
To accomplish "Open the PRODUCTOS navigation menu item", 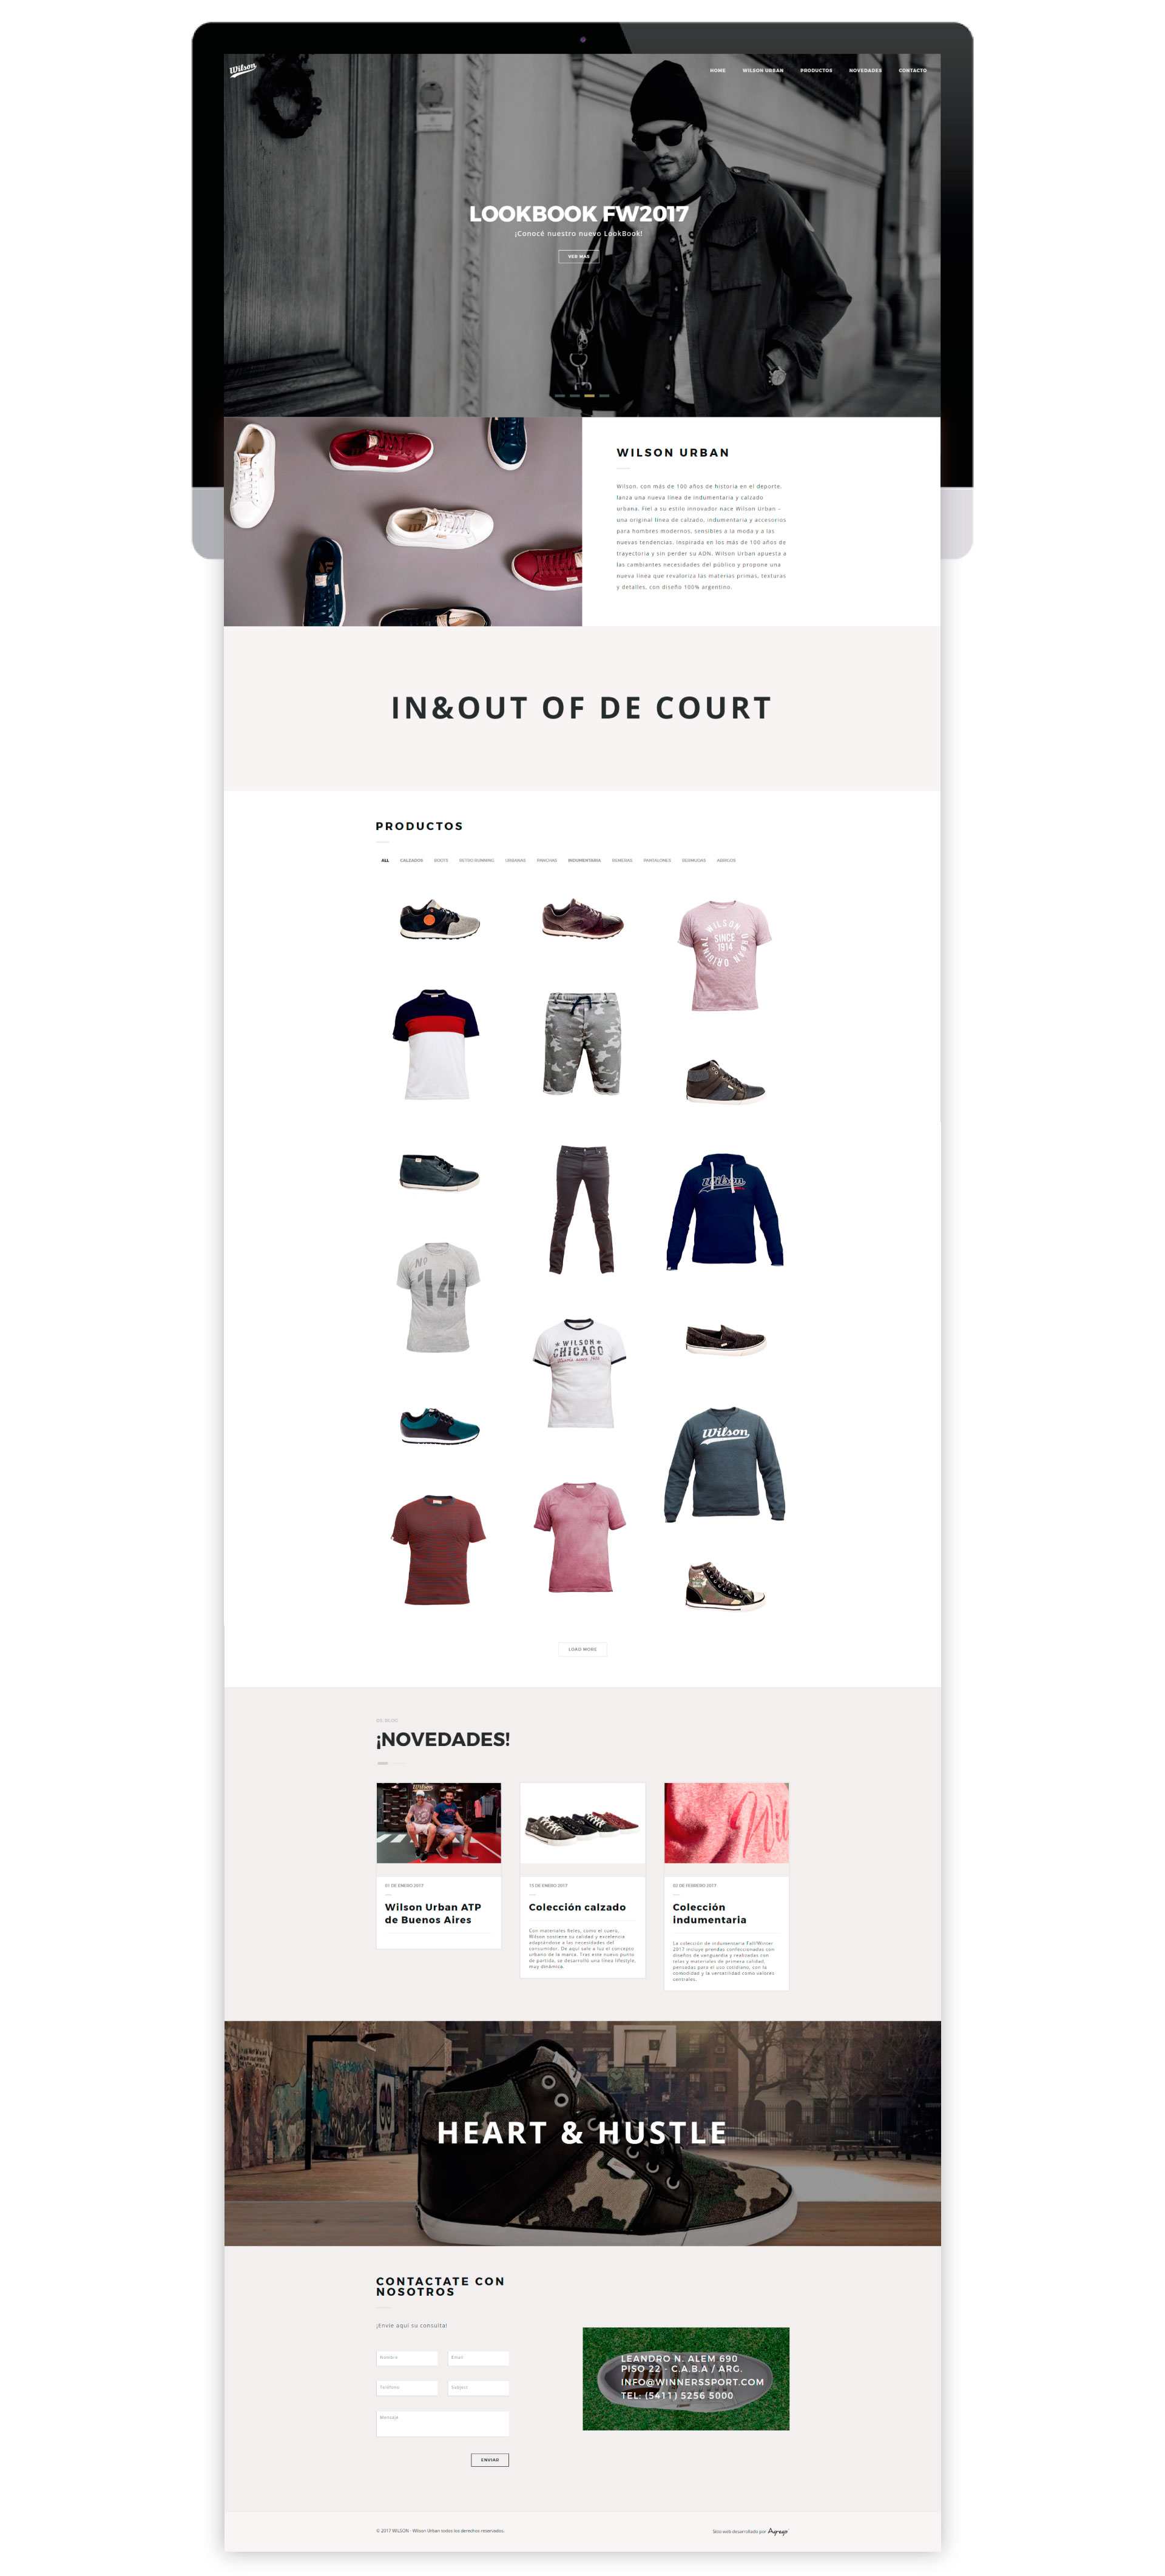I will 816,71.
